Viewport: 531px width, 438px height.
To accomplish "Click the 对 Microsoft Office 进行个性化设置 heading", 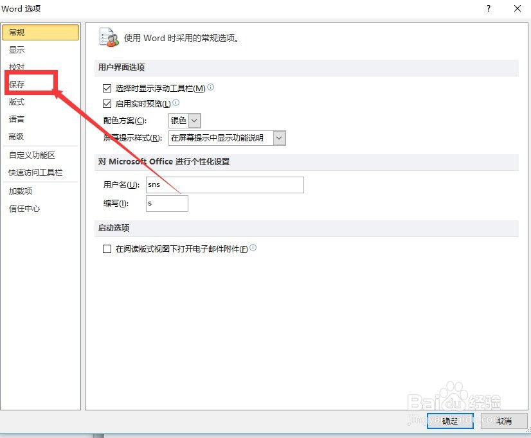I will coord(164,162).
